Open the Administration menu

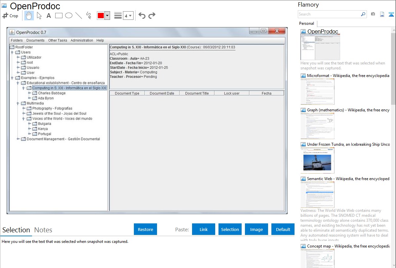(x=82, y=40)
